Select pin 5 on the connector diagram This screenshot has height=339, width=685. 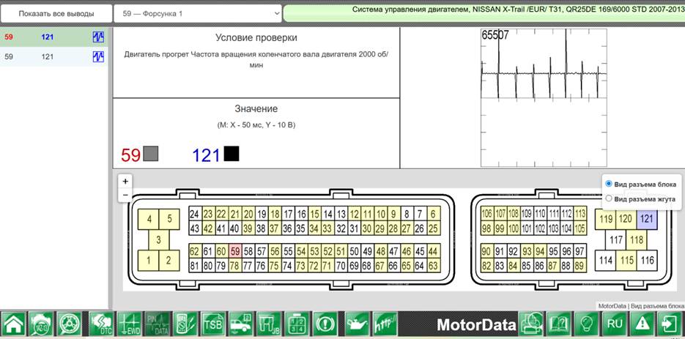click(x=169, y=220)
